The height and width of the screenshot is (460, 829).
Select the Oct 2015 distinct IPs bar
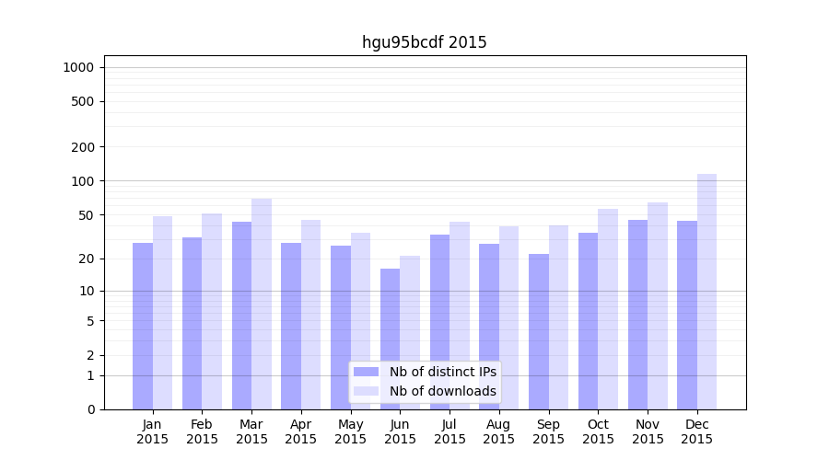click(x=588, y=321)
